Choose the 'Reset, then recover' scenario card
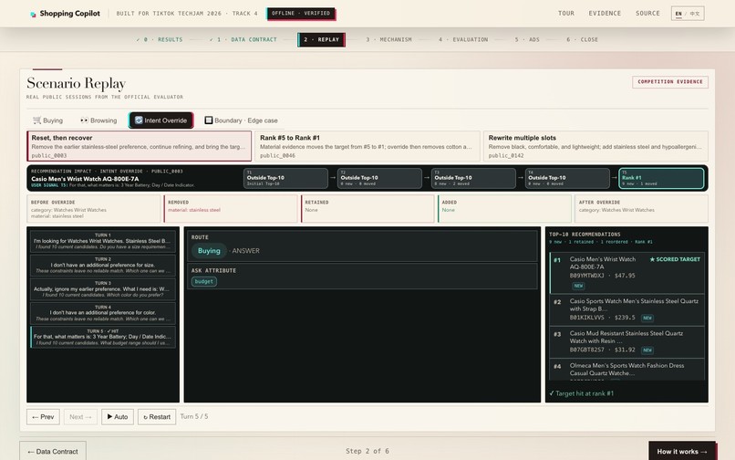Viewport: 735px width, 460px height. pos(140,146)
